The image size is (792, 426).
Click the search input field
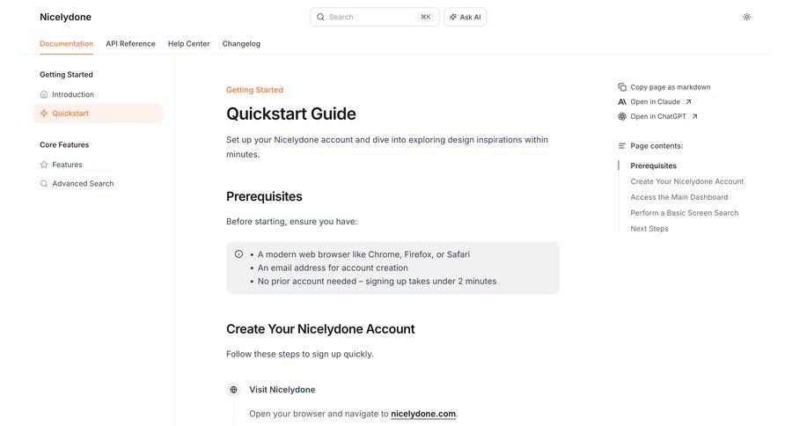click(x=370, y=17)
